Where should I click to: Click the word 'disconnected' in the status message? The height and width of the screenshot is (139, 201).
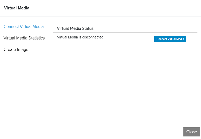pyautogui.click(x=93, y=37)
